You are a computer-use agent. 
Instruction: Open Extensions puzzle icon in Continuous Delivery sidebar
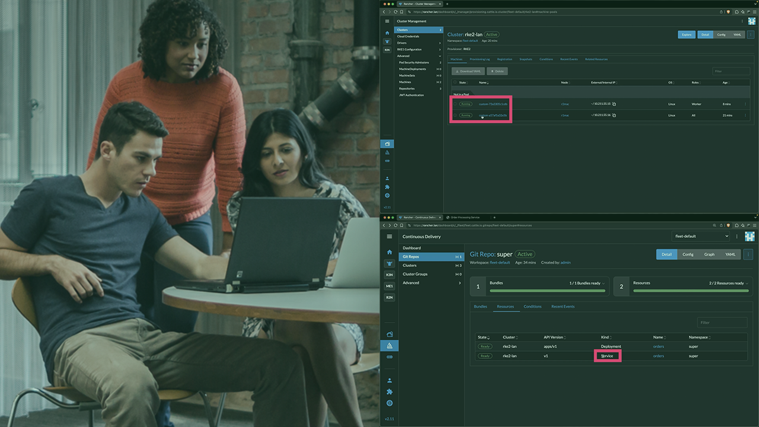point(389,391)
